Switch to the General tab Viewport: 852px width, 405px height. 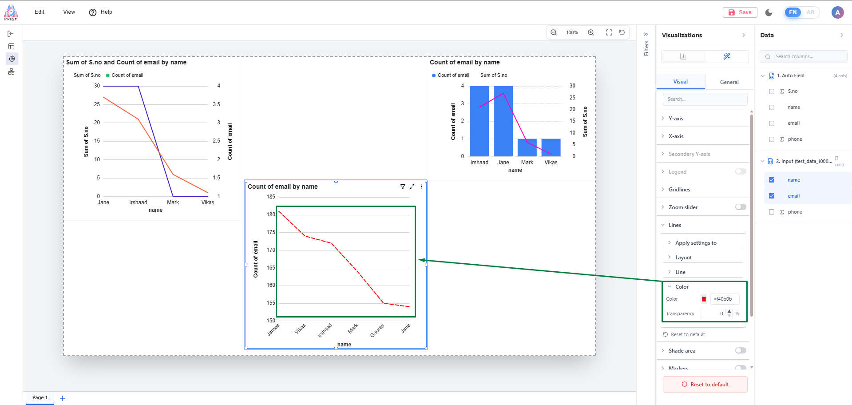click(729, 82)
